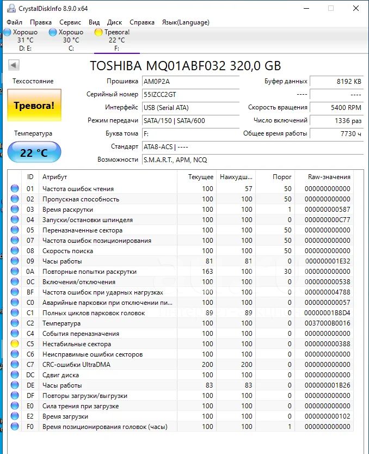Click the yellow Тревога! health status button
This screenshot has width=369, height=454.
click(x=34, y=105)
